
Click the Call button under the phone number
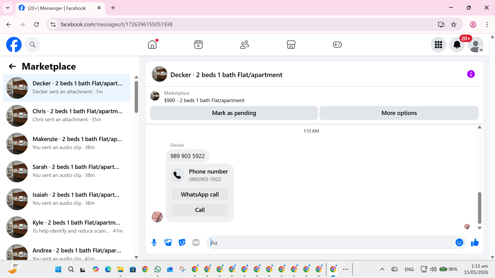point(200,210)
